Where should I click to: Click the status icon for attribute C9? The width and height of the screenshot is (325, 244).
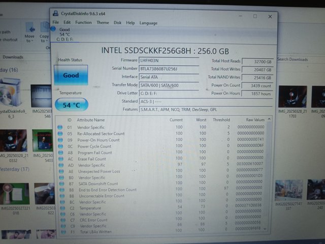click(63, 226)
